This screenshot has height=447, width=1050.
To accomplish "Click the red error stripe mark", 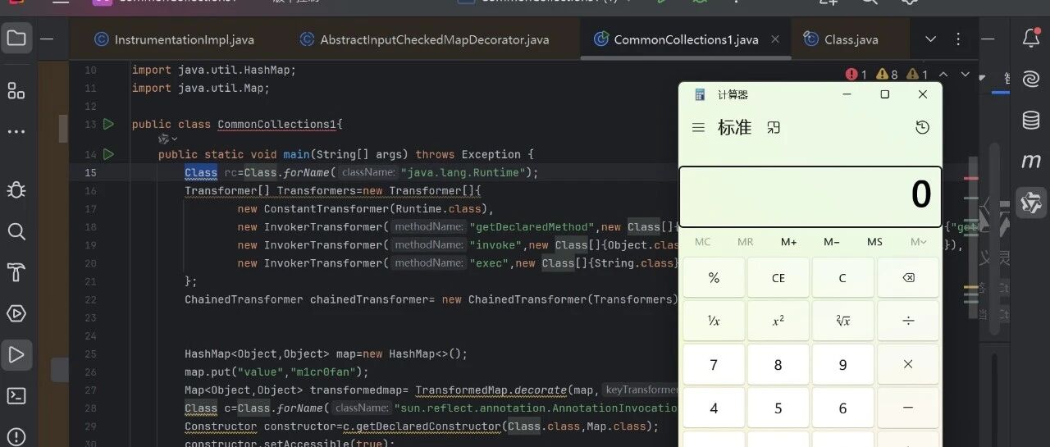I will click(971, 178).
